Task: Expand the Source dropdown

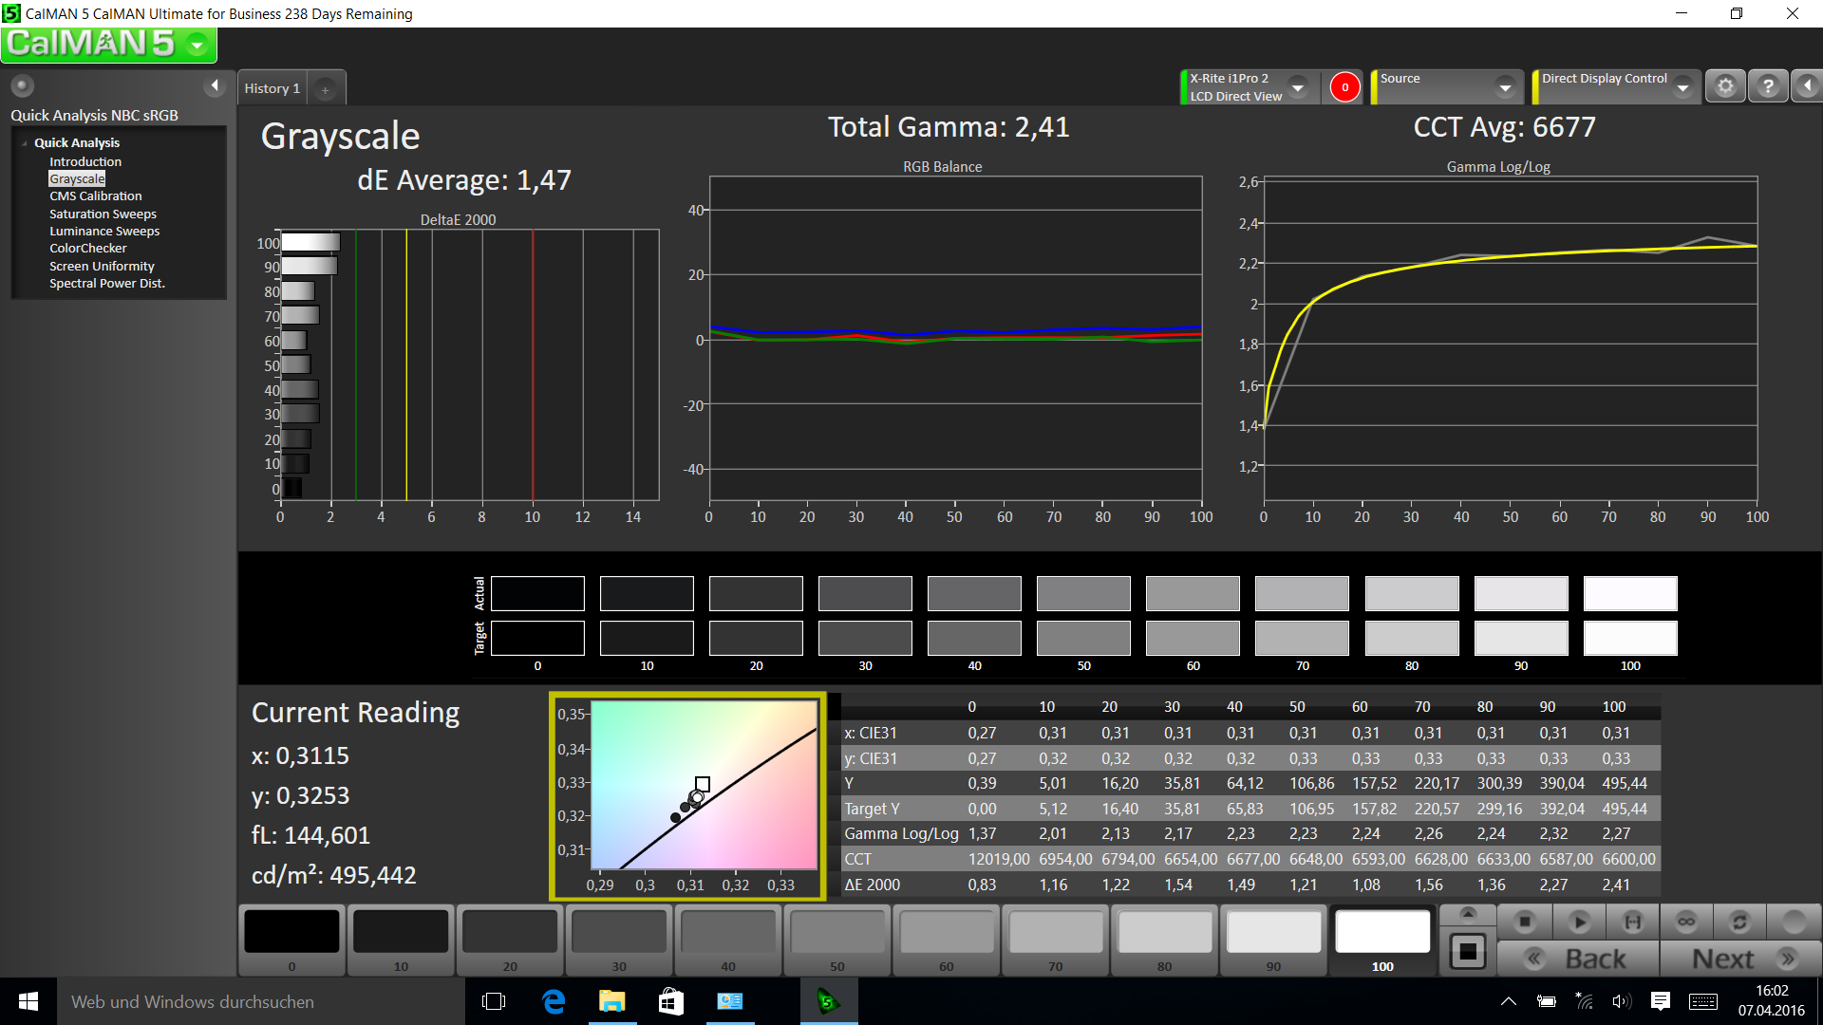Action: tap(1504, 87)
